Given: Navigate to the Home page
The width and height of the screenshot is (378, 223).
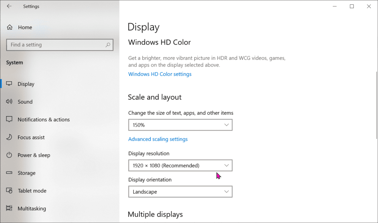Looking at the screenshot, I should 25,27.
